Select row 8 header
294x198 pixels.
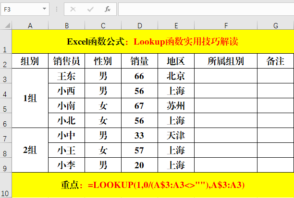pyautogui.click(x=6, y=150)
